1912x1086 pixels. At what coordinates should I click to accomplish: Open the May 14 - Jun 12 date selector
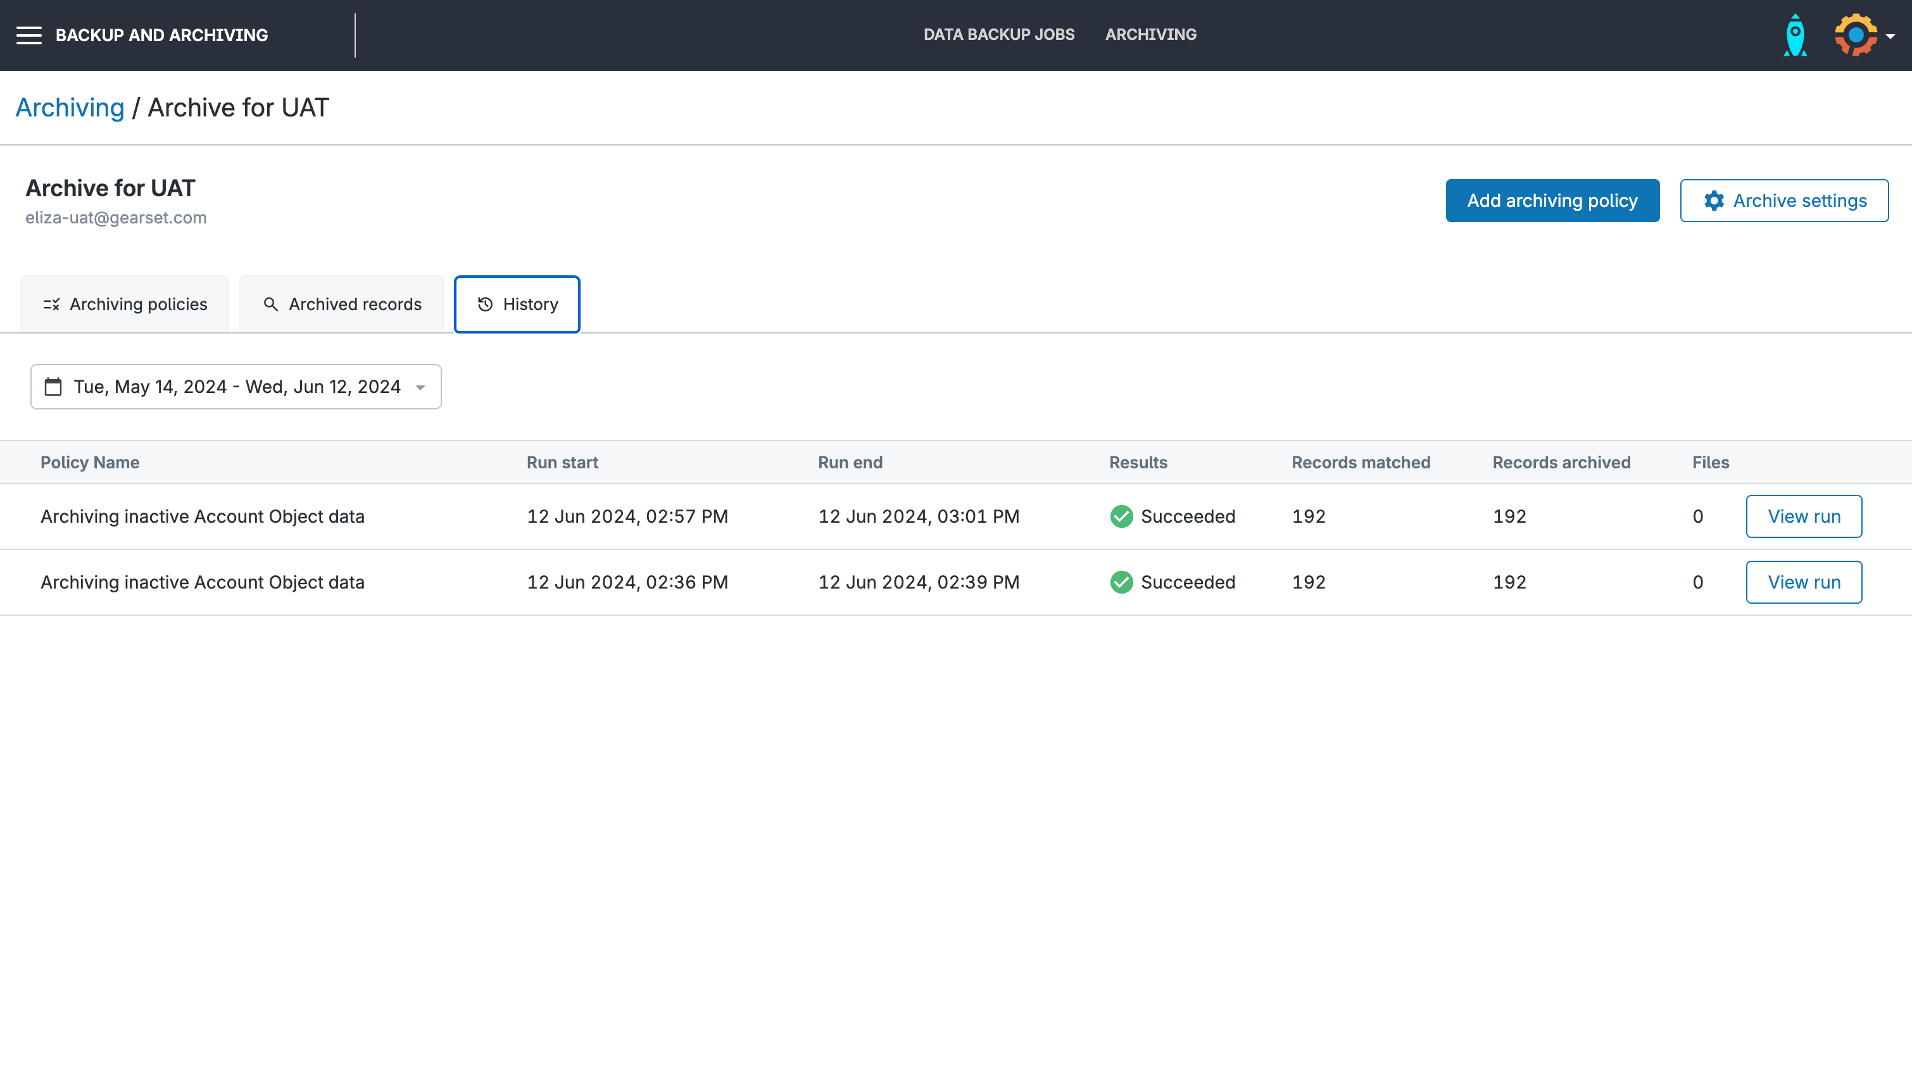tap(237, 386)
